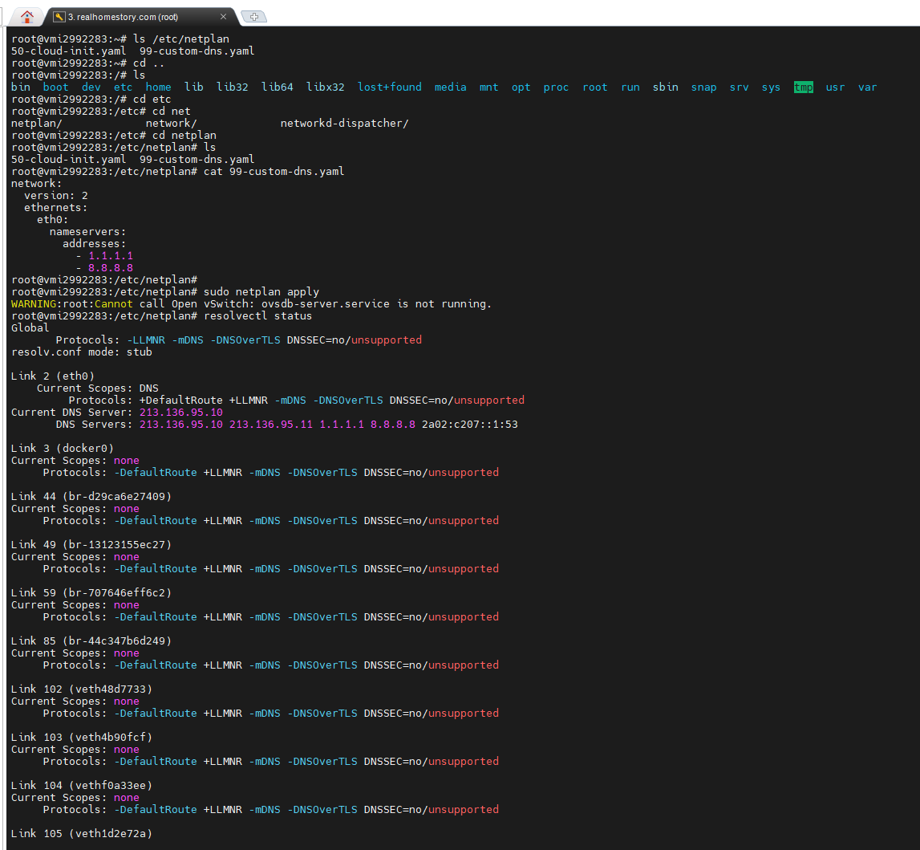920x850 pixels.
Task: Click 'Link 44 (br-d29ca6e27409)' heading
Action: click(91, 497)
